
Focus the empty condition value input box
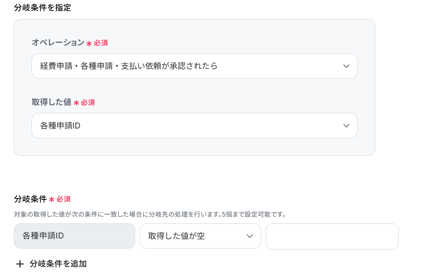[x=332, y=236]
